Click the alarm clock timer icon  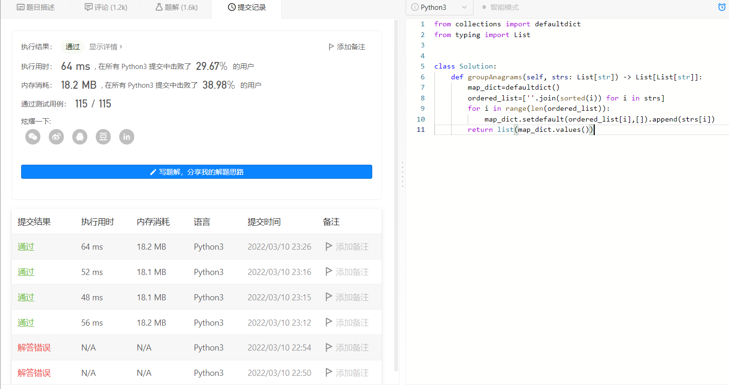722,7
